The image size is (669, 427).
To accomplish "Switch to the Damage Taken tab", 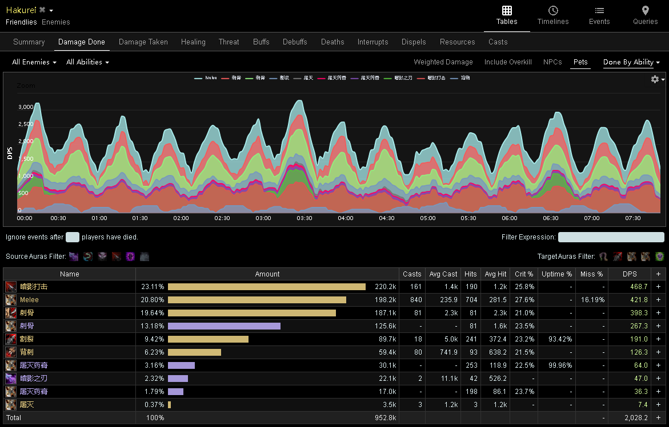I will pos(143,42).
